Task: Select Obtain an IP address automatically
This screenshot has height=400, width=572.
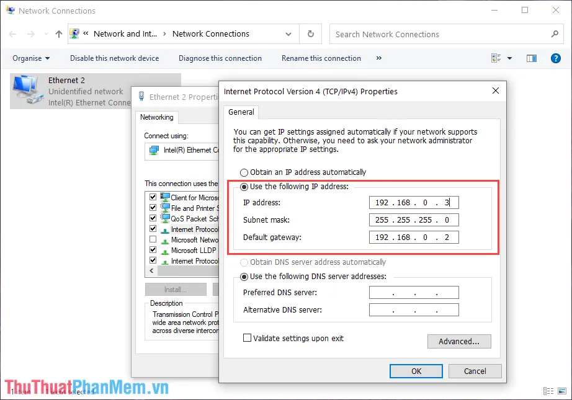Action: point(244,172)
